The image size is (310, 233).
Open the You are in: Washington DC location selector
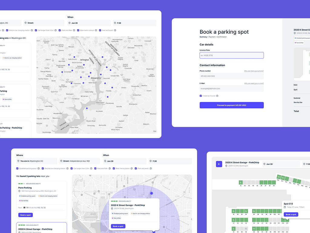tap(36, 161)
